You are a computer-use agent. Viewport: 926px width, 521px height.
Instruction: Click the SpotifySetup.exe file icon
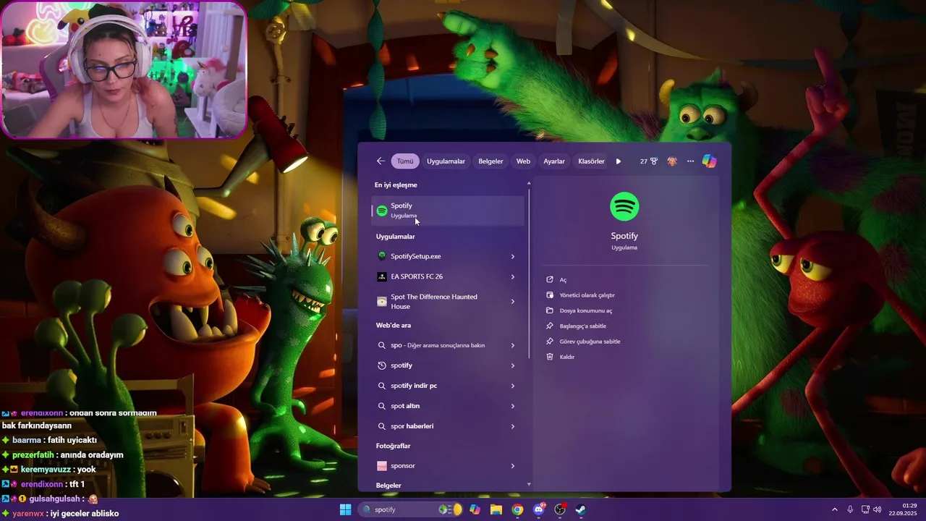click(x=382, y=256)
